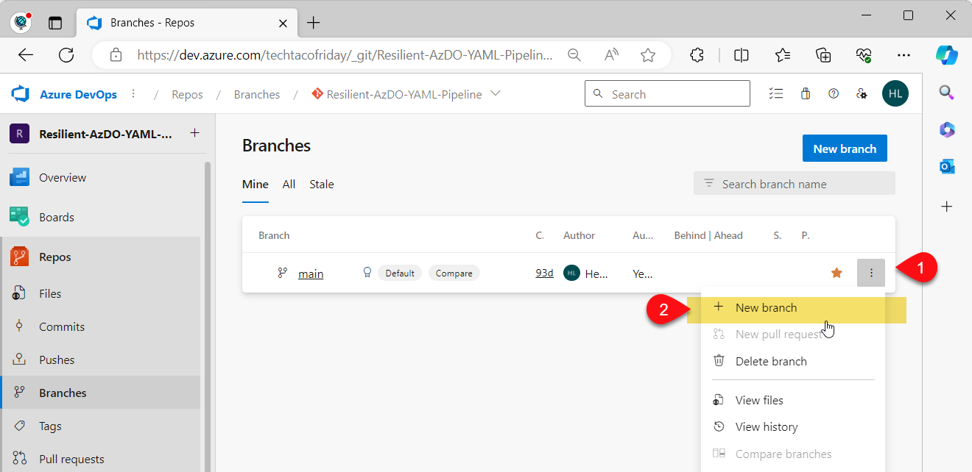Viewport: 972px width, 472px height.
Task: Open the Microsoft 365 icon in the Edge sidebar
Action: (947, 129)
